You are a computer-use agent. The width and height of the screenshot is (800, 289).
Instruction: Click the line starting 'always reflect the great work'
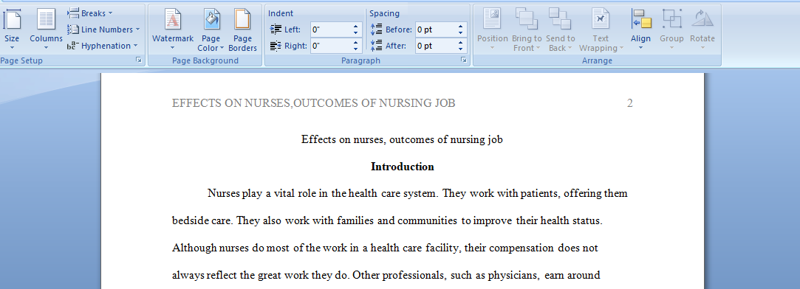point(386,276)
